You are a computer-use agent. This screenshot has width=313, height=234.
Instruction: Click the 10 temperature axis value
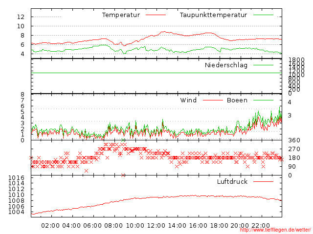point(21,26)
